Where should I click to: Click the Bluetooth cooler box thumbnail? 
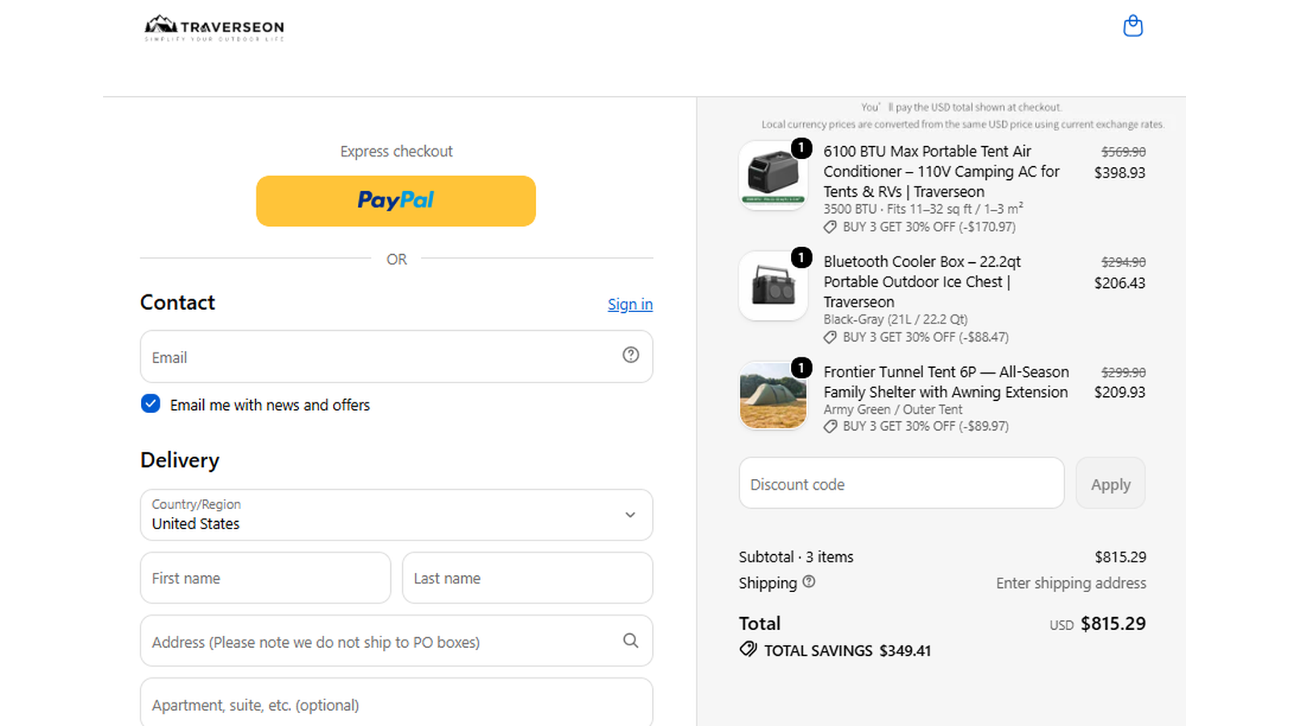click(x=773, y=286)
